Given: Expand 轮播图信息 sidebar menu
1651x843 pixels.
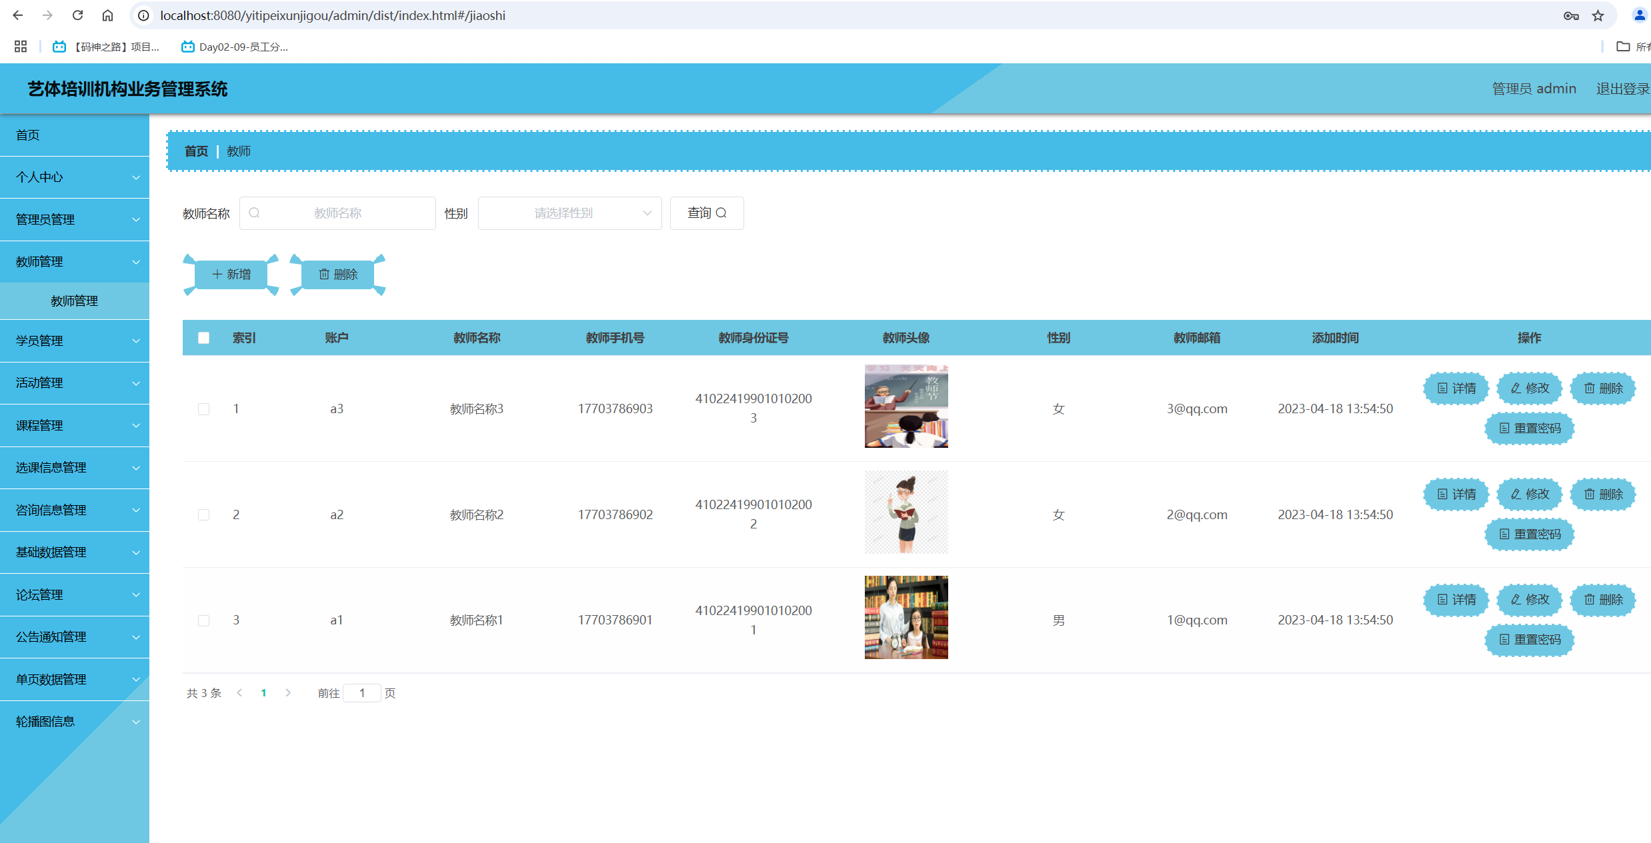Looking at the screenshot, I should tap(75, 722).
